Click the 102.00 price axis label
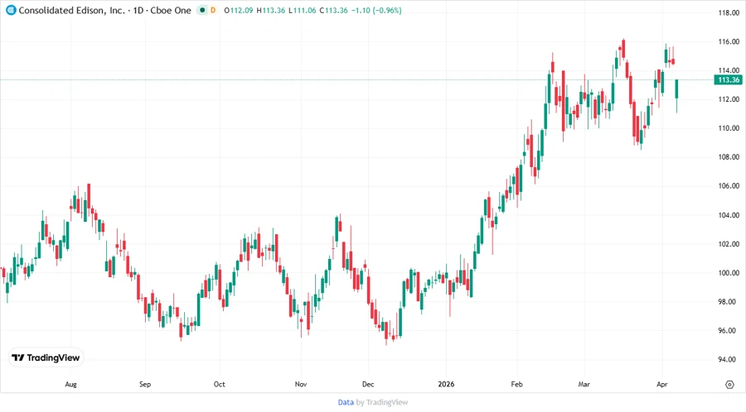This screenshot has width=746, height=412. pyautogui.click(x=729, y=244)
